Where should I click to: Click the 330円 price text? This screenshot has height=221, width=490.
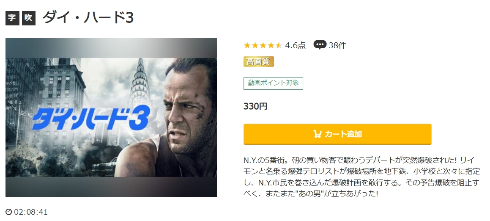(255, 106)
